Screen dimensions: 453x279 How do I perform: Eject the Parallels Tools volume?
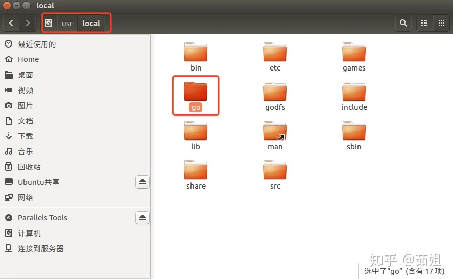[142, 217]
